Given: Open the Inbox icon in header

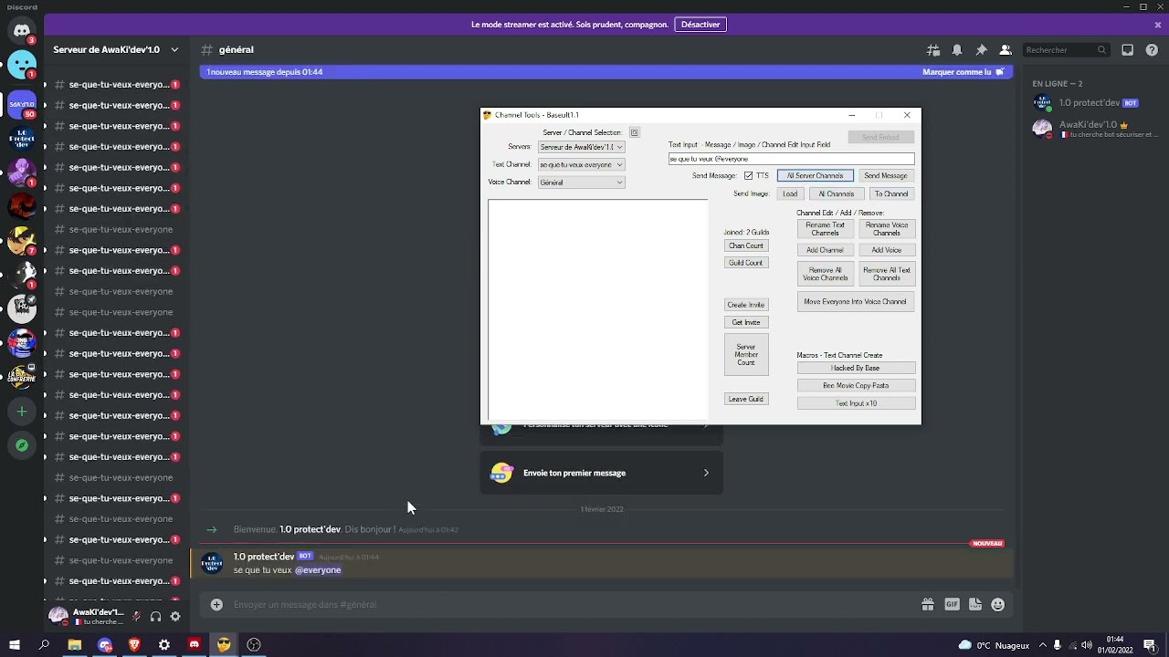Looking at the screenshot, I should (1128, 50).
